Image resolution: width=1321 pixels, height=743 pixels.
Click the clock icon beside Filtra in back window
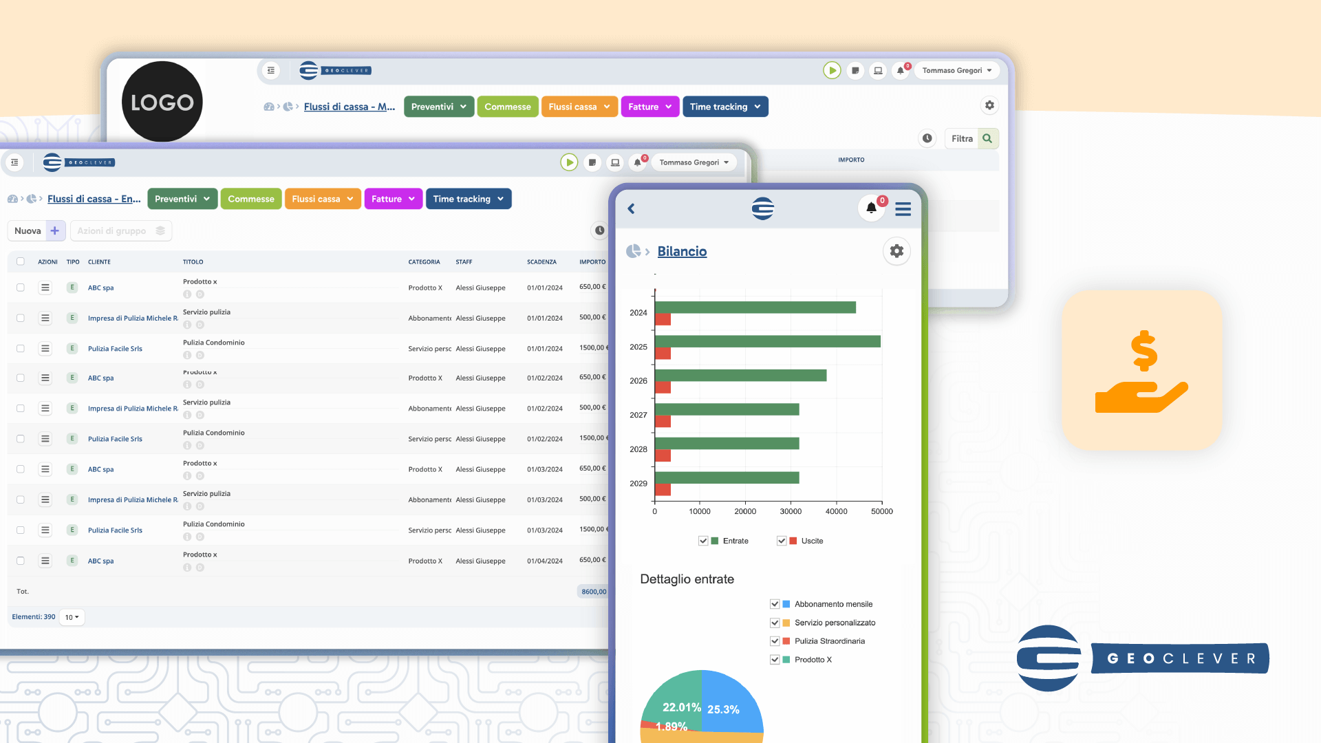point(927,138)
